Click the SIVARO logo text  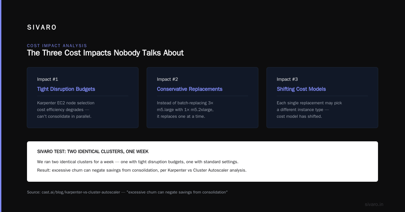point(42,28)
